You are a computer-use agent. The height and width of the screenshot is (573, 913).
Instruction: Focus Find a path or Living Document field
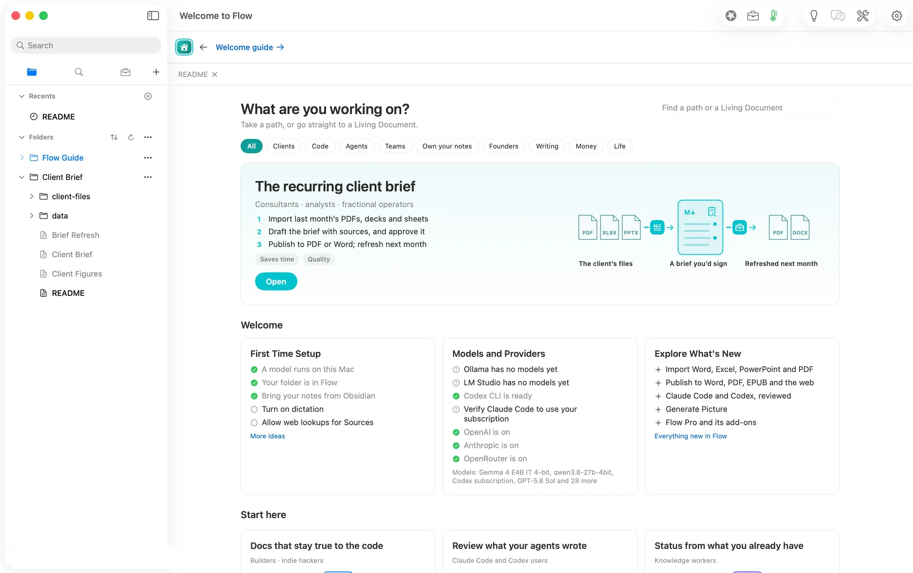749,108
